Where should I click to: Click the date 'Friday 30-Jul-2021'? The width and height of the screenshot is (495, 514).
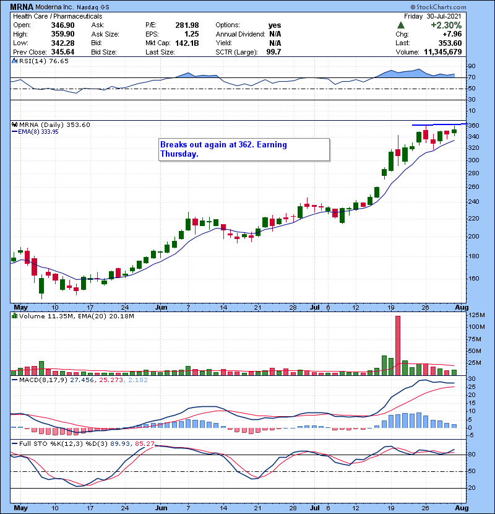coord(433,16)
